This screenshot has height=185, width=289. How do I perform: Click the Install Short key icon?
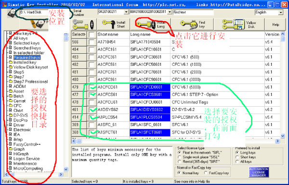108,25
